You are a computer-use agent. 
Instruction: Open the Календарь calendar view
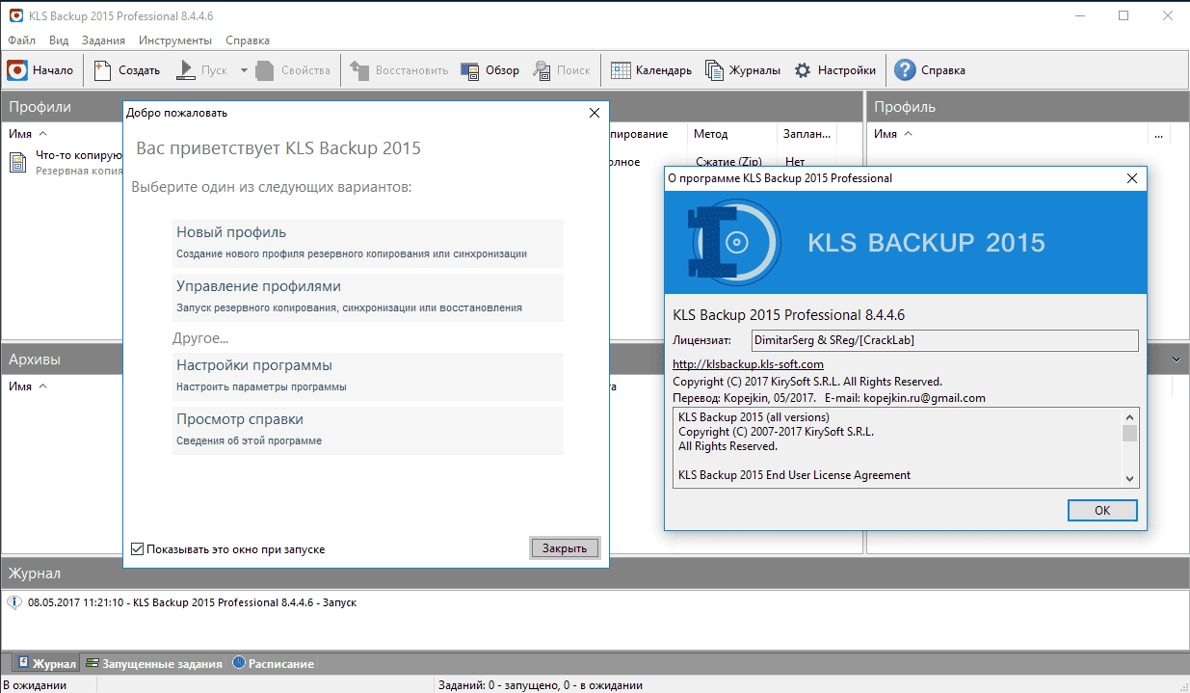click(650, 70)
